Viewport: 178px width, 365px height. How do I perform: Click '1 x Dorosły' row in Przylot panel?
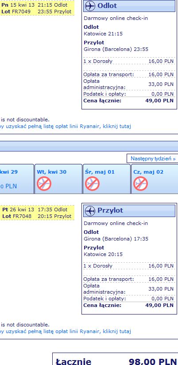click(x=129, y=266)
